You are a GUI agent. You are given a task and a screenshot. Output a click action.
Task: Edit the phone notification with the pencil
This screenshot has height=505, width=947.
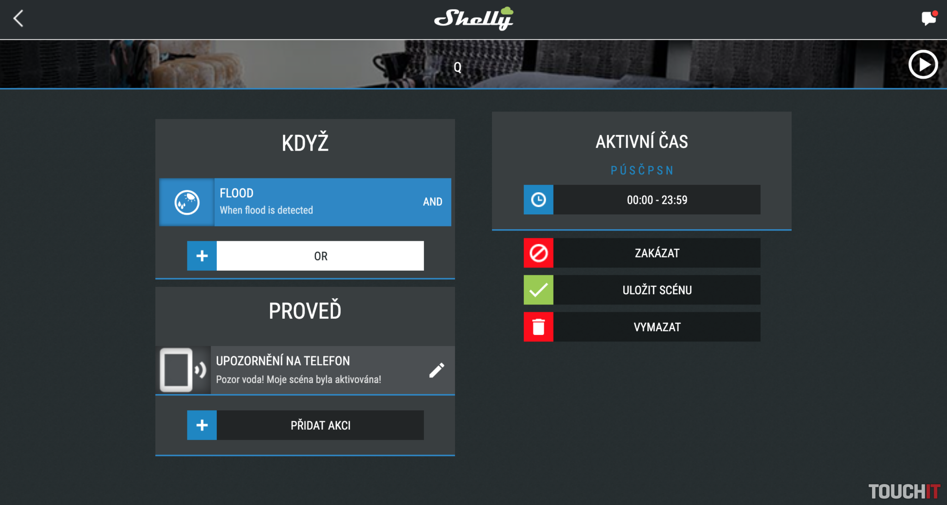coord(437,370)
